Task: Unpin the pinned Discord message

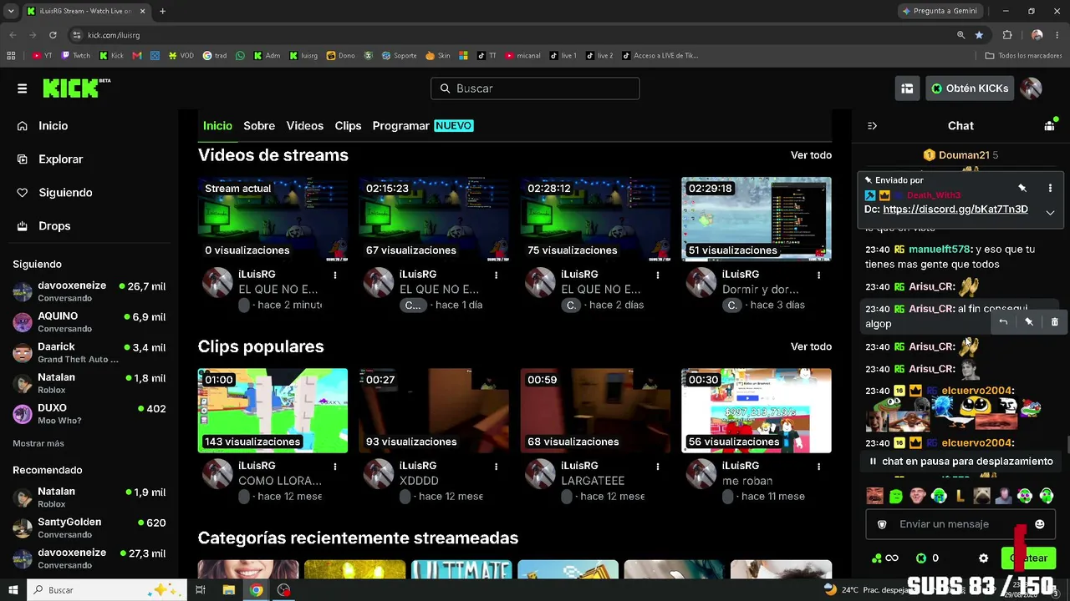Action: coord(1022,188)
